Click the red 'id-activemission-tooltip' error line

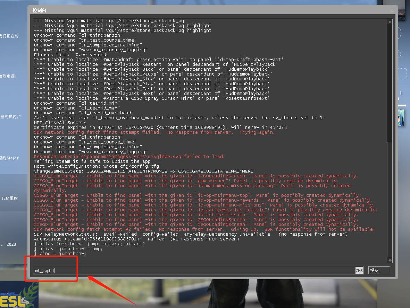click(206, 210)
